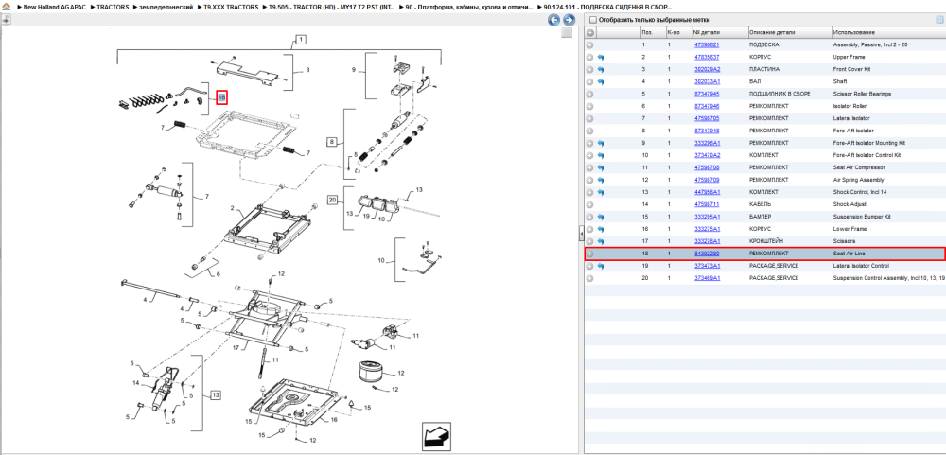This screenshot has height=455, width=946.
Task: Collapse the parts panel using the splitter handle
Action: coord(581,233)
